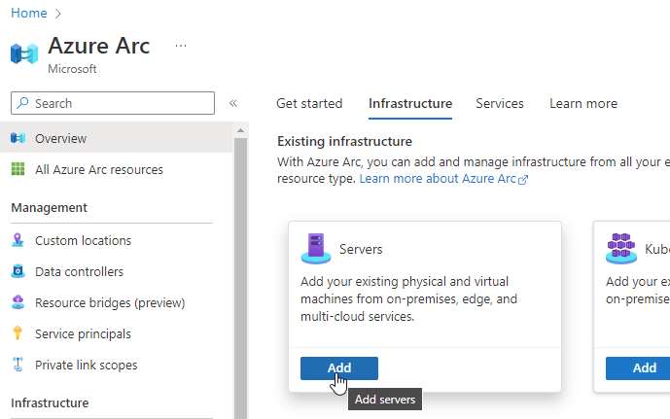Image resolution: width=670 pixels, height=419 pixels.
Task: Click the Microsoft subtitle text
Action: pyautogui.click(x=72, y=69)
